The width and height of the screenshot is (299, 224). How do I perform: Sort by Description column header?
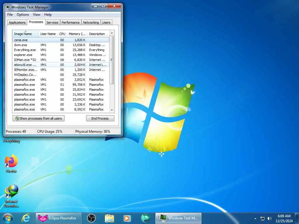click(98, 34)
